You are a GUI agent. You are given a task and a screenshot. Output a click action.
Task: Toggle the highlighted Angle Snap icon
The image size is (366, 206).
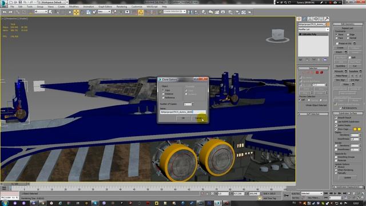pyautogui.click(x=141, y=13)
